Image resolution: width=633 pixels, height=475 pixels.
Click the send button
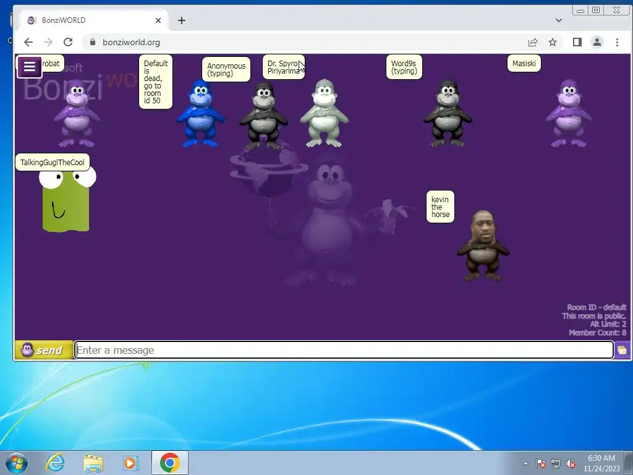coord(44,350)
